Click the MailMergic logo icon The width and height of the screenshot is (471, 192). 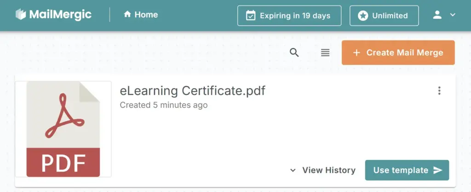tap(21, 15)
